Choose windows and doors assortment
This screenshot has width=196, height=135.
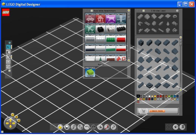click(x=121, y=58)
